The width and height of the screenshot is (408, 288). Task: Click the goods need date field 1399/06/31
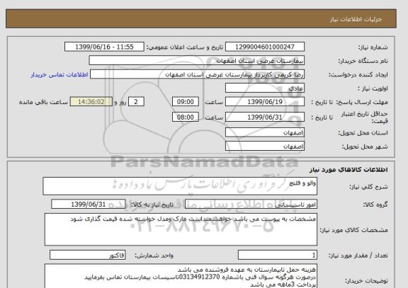[89, 205]
